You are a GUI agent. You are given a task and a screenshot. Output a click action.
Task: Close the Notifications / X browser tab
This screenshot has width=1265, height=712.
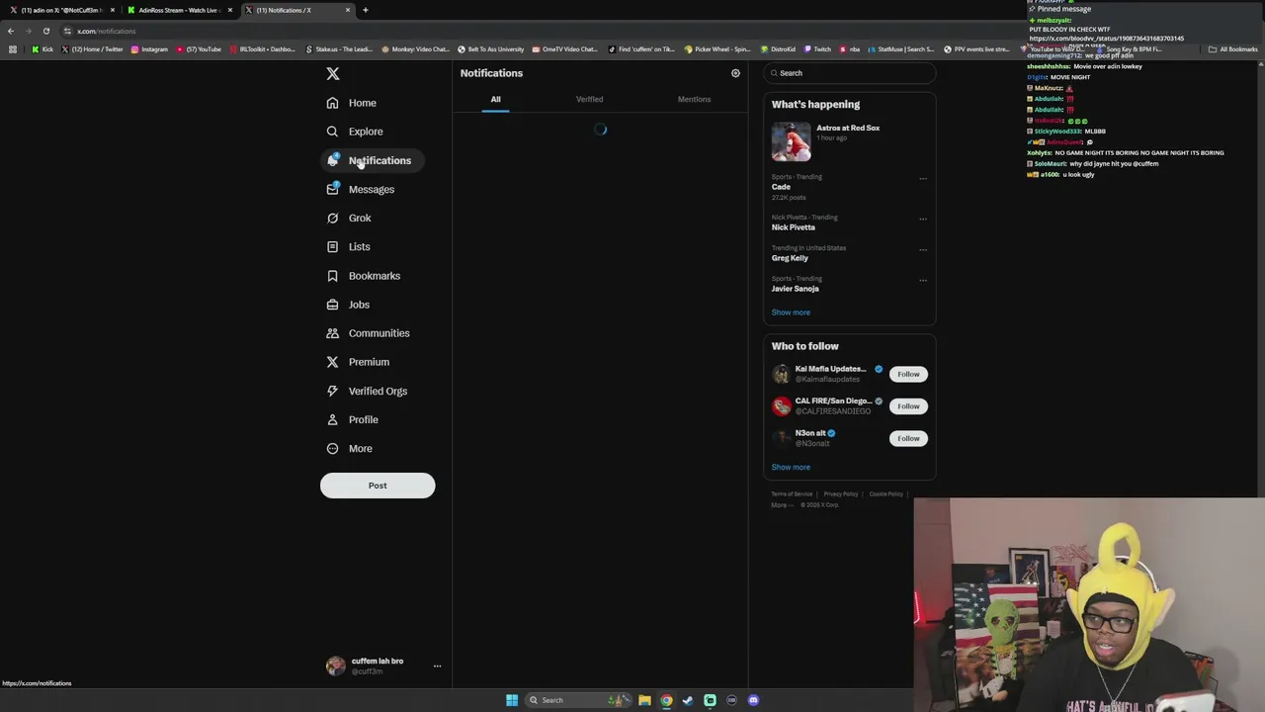click(348, 10)
